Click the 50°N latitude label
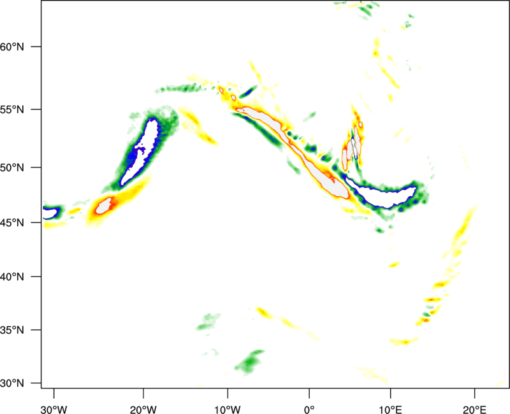The image size is (510, 414). [x=12, y=168]
